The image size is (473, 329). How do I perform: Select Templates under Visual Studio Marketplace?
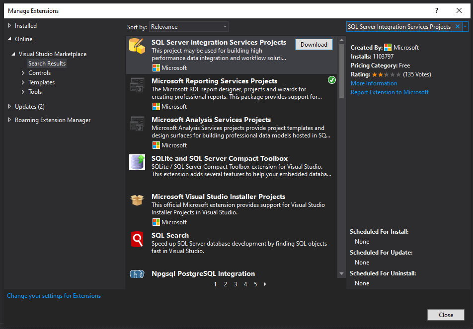click(42, 82)
